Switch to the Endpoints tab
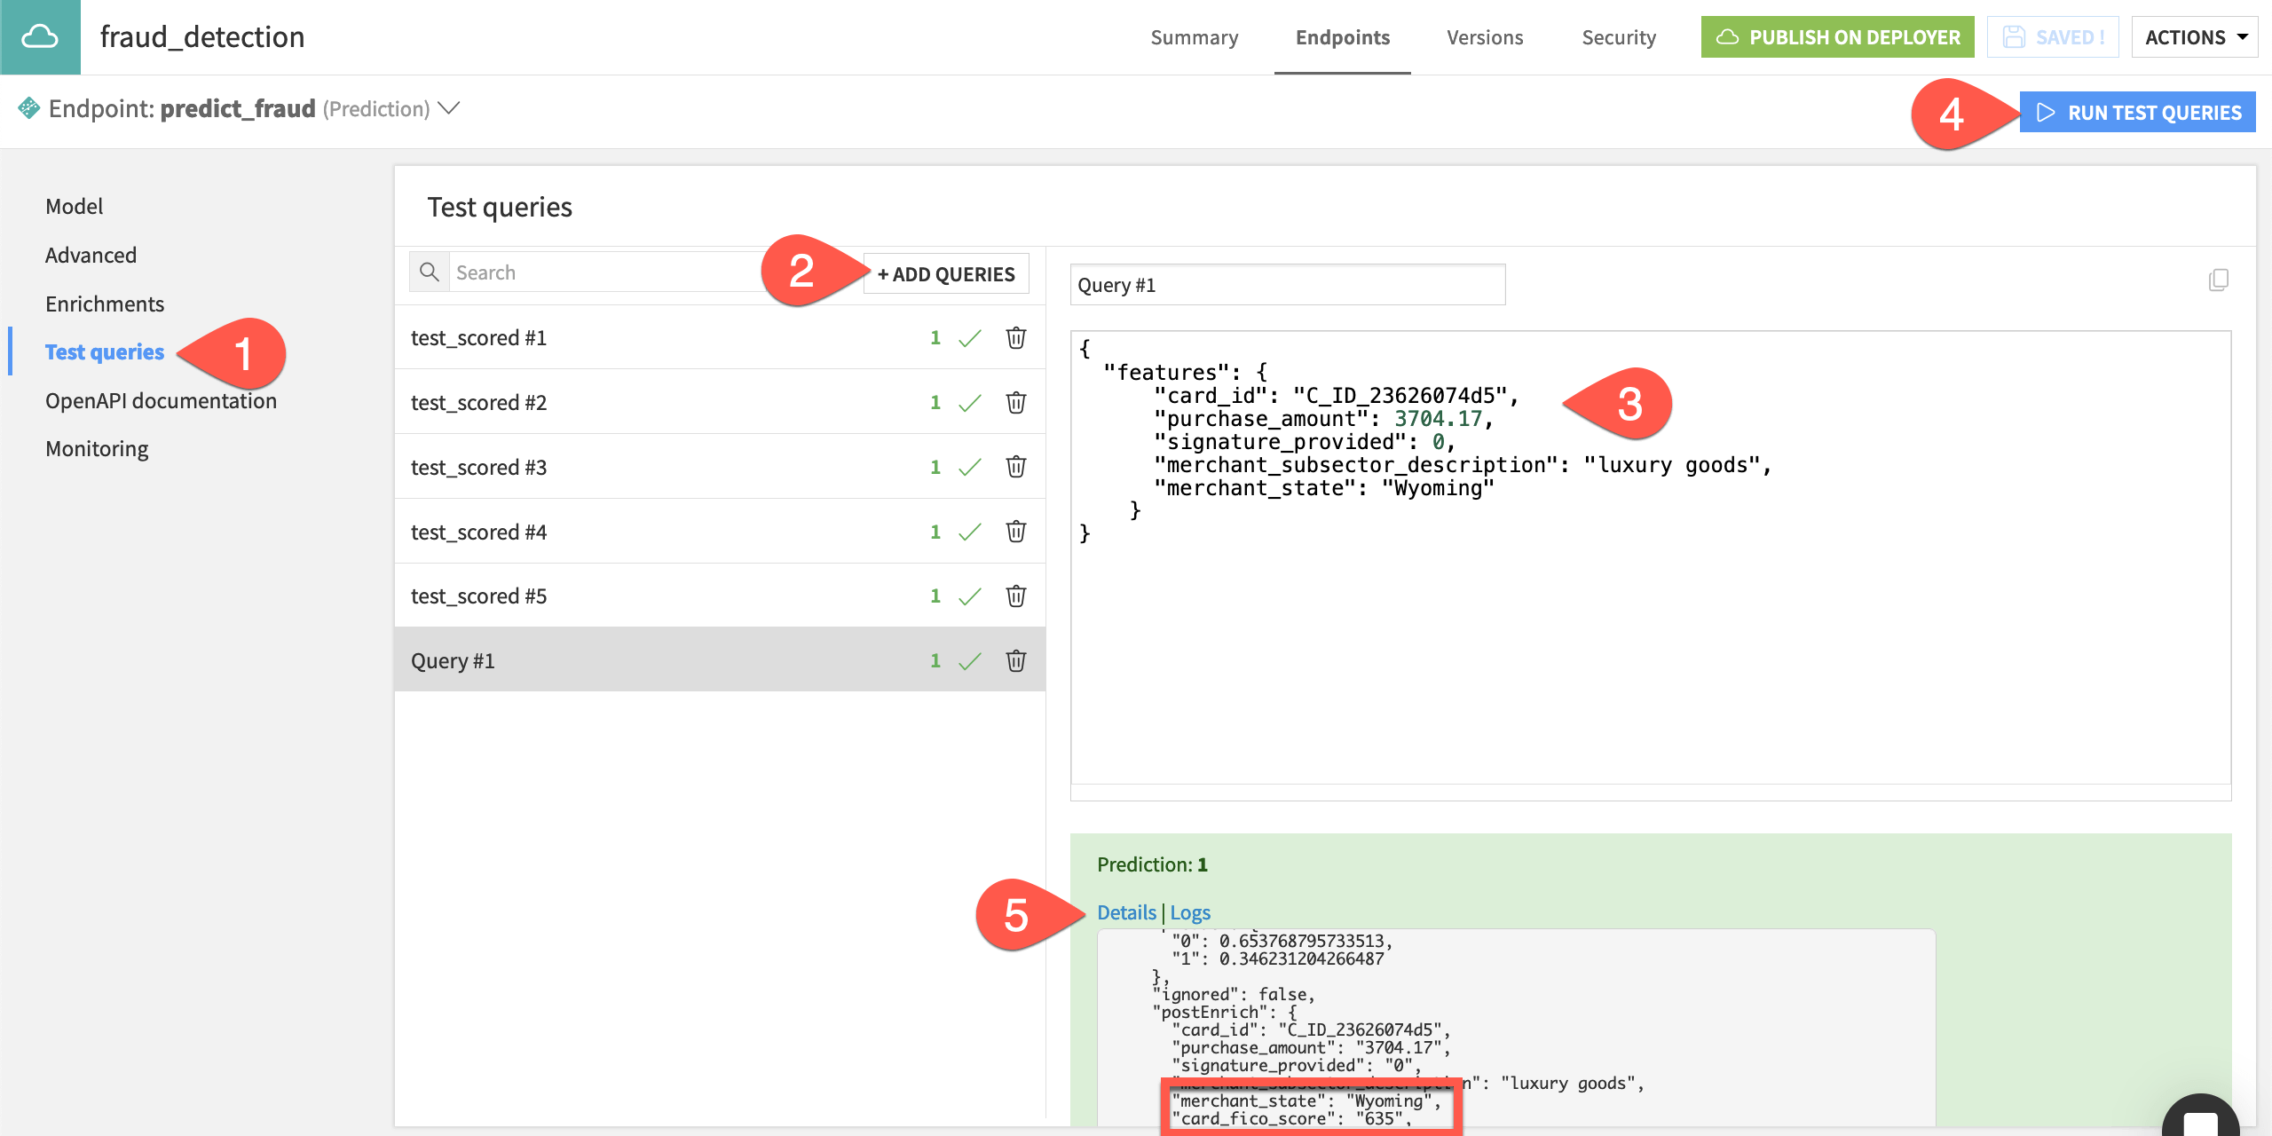 (1343, 37)
